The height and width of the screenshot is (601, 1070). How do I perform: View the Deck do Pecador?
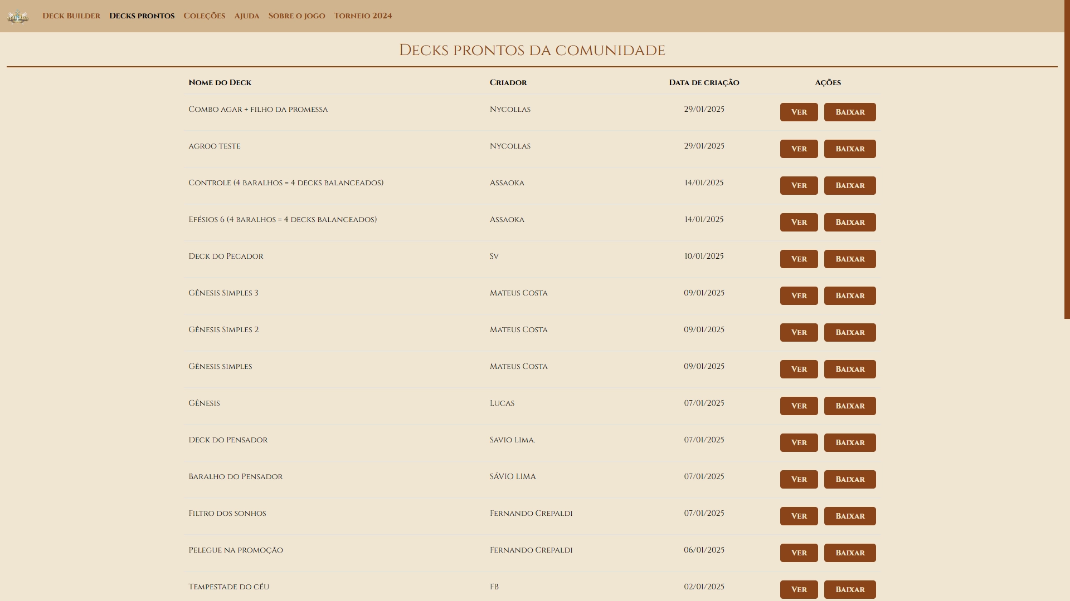tap(799, 259)
